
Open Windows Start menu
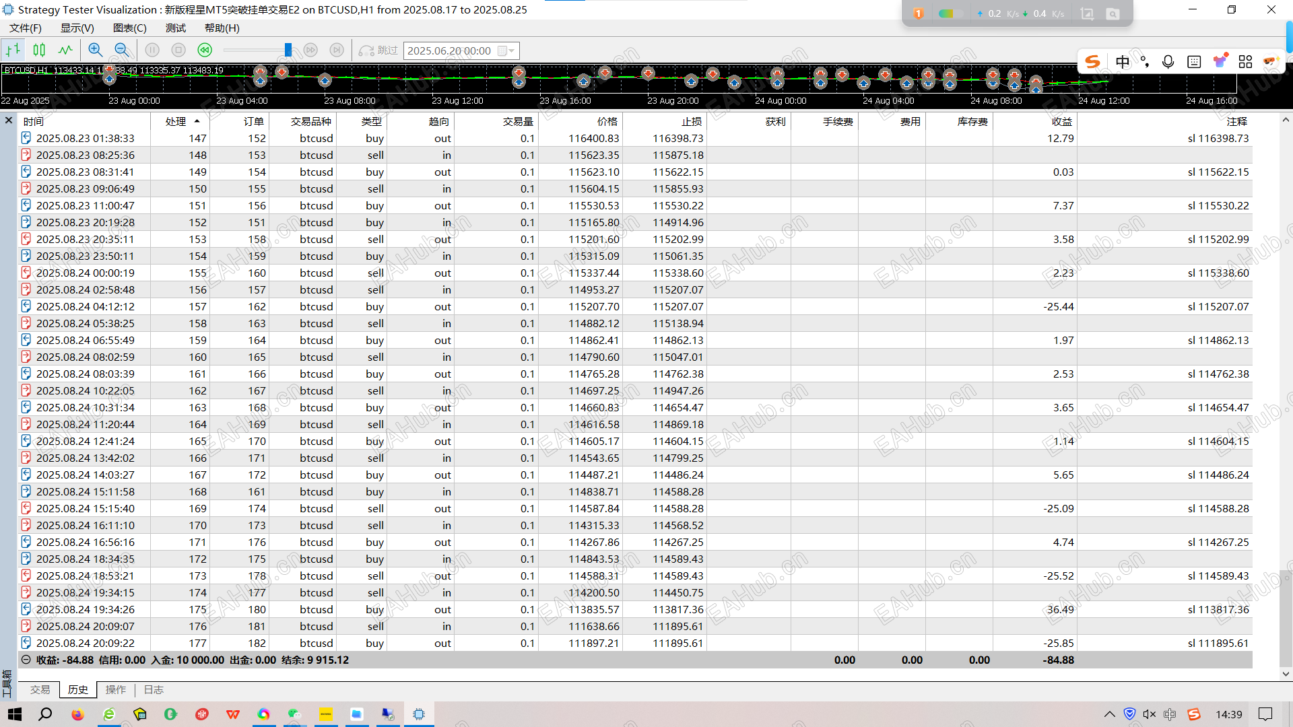coord(15,714)
